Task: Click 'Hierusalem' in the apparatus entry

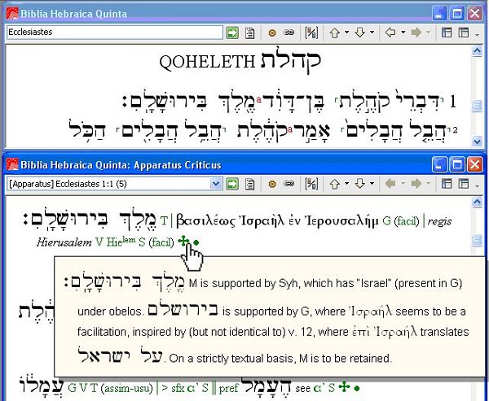Action: [64, 242]
